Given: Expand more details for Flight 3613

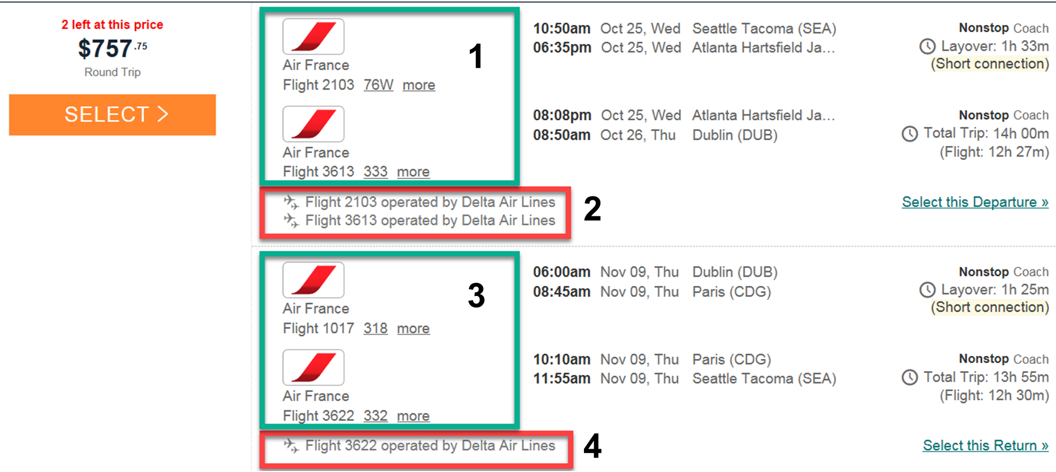Looking at the screenshot, I should pyautogui.click(x=413, y=172).
